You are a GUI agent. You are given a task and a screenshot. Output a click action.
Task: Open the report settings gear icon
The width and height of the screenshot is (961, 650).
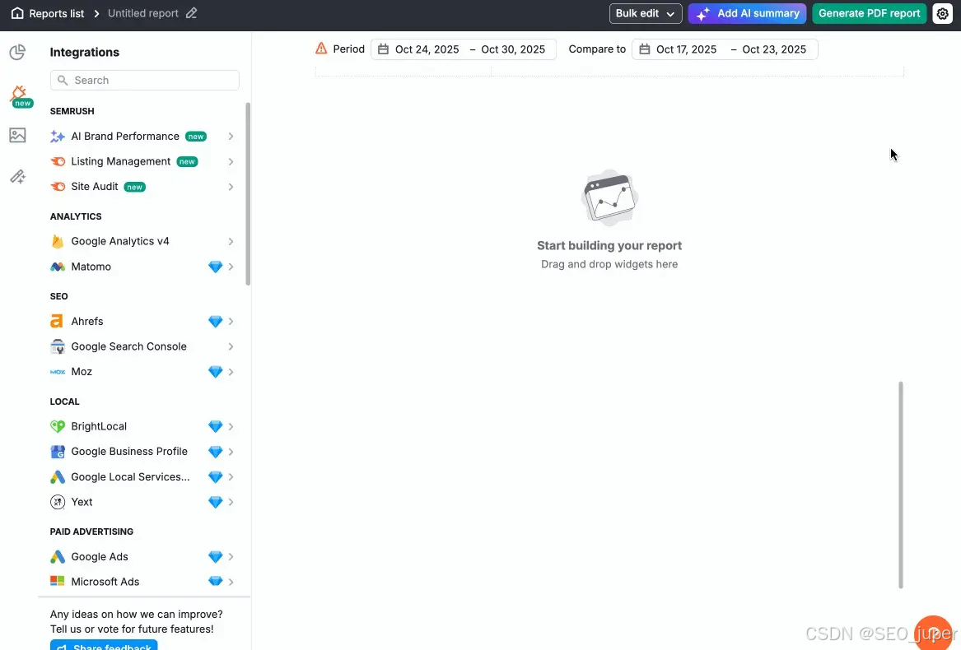pyautogui.click(x=943, y=13)
